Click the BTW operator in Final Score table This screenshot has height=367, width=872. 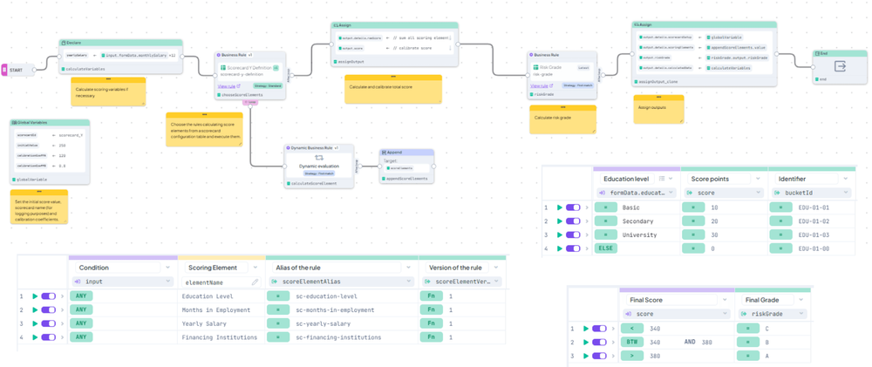pos(631,343)
